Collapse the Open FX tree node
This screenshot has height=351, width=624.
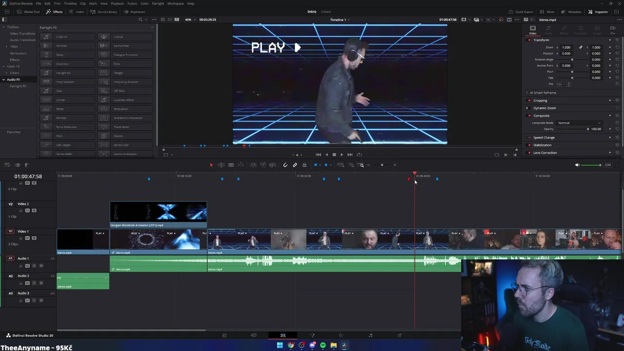click(4, 66)
